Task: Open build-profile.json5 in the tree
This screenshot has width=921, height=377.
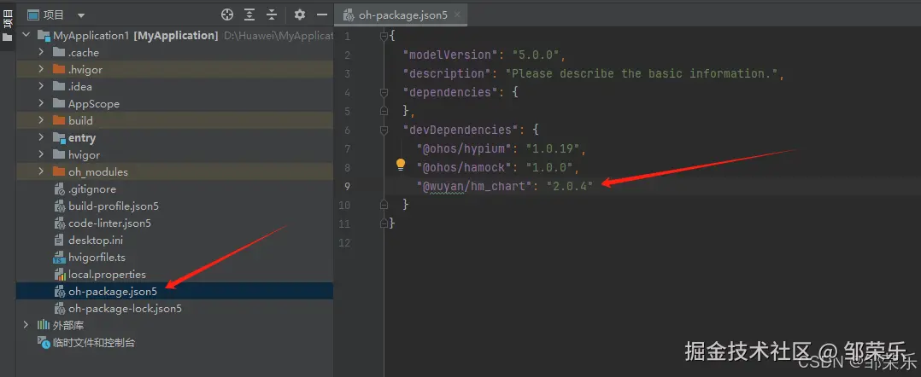Action: [114, 206]
